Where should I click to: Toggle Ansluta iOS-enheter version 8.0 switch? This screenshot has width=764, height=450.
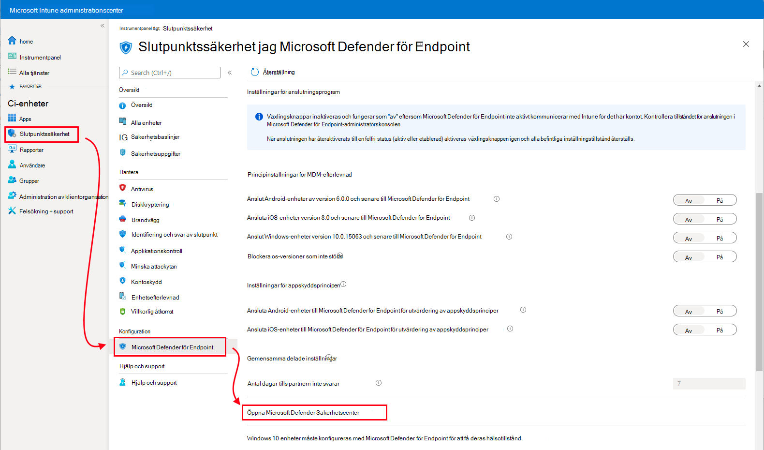coord(705,219)
